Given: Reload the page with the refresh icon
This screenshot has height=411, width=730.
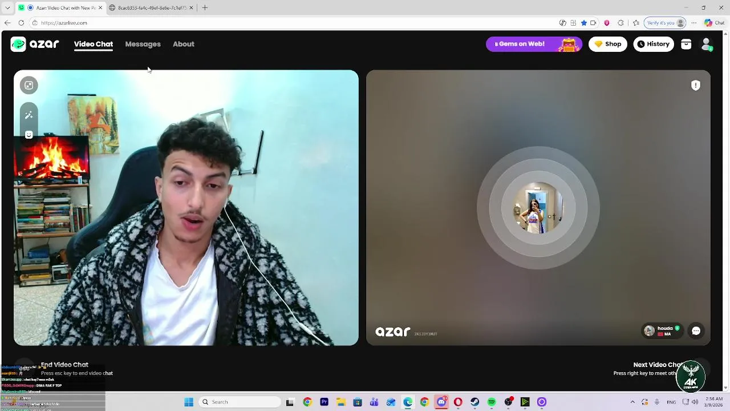Looking at the screenshot, I should (x=21, y=23).
